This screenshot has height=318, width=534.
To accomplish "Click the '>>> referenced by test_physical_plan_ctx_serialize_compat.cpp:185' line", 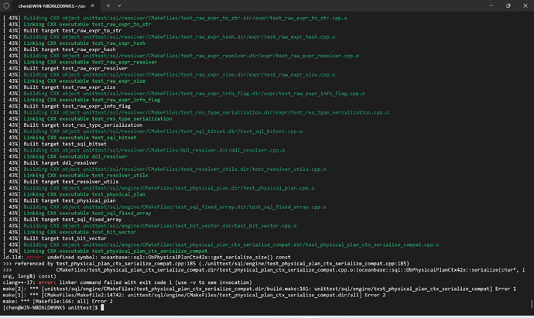I will tap(206, 264).
